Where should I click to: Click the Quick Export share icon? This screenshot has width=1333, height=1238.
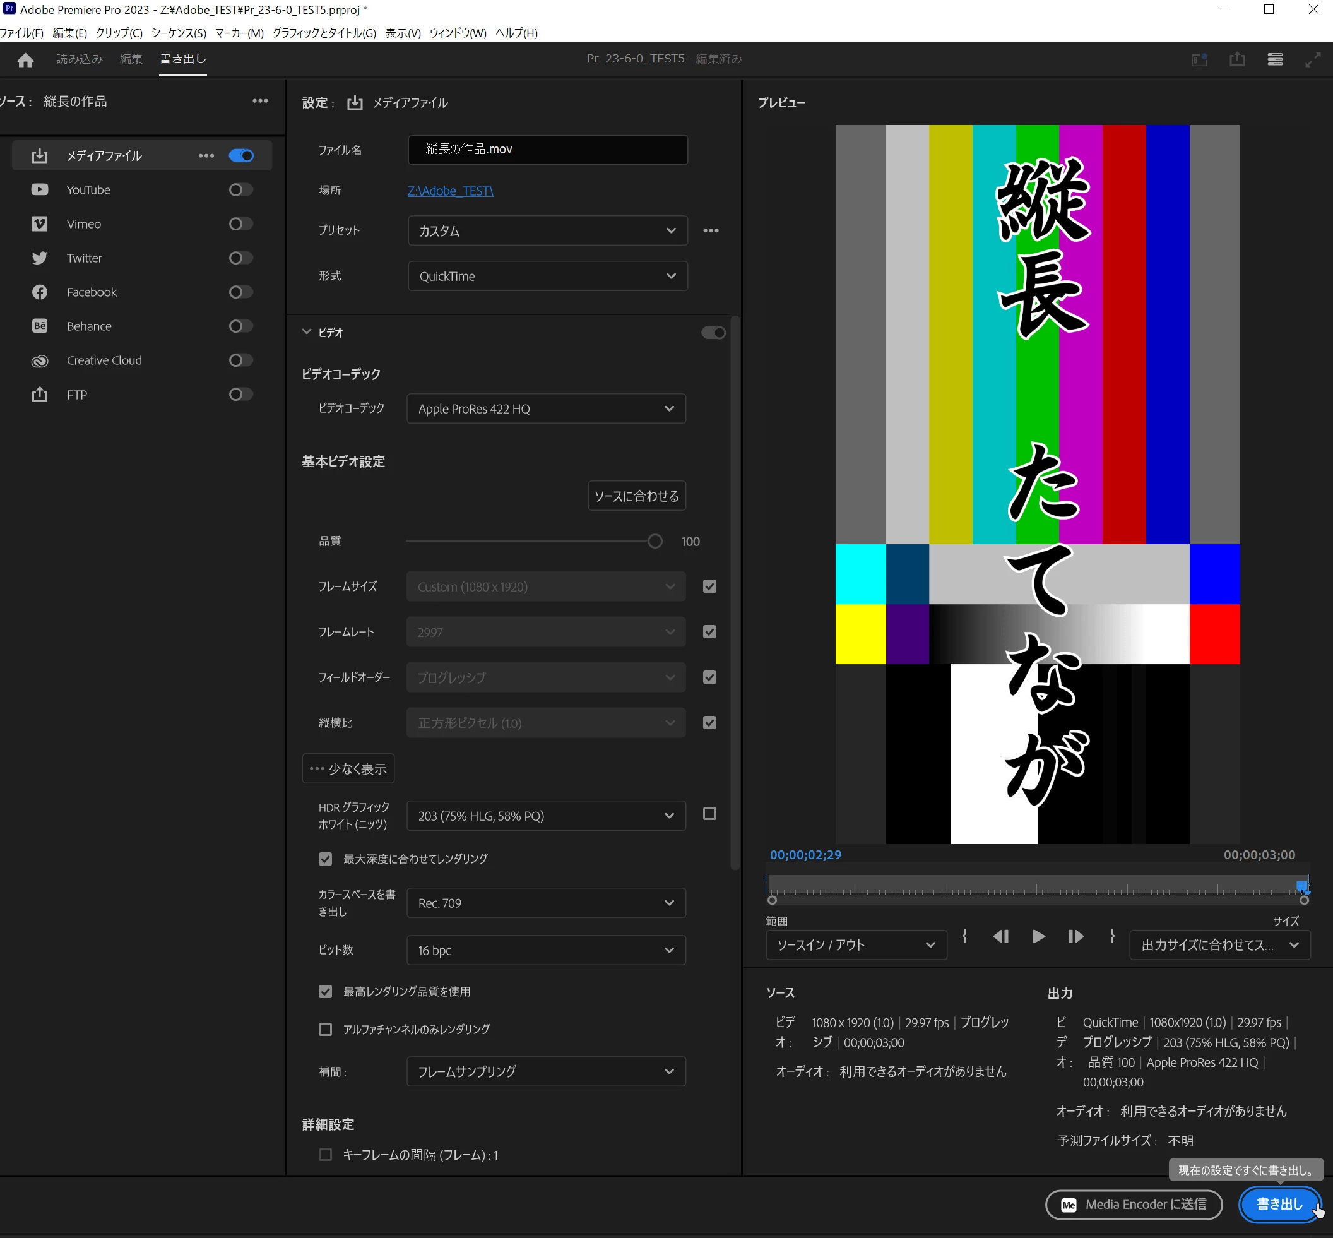[x=1236, y=59]
